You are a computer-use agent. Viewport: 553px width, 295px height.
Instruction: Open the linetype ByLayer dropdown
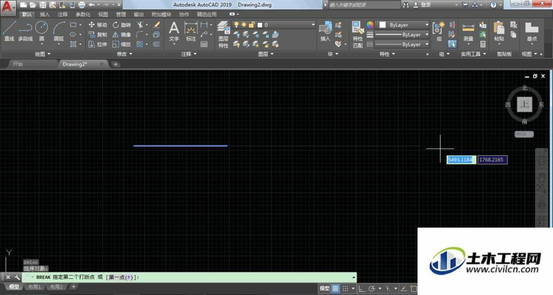(x=402, y=44)
